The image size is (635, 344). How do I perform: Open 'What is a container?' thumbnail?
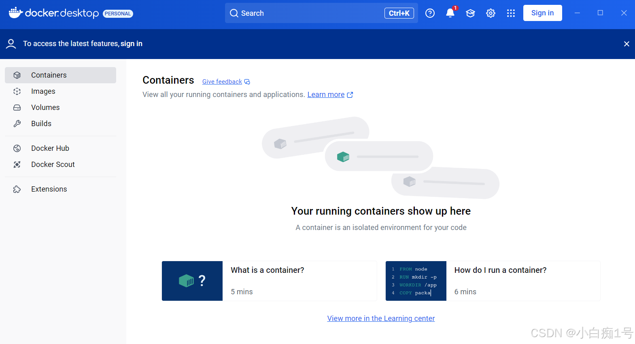pos(192,281)
